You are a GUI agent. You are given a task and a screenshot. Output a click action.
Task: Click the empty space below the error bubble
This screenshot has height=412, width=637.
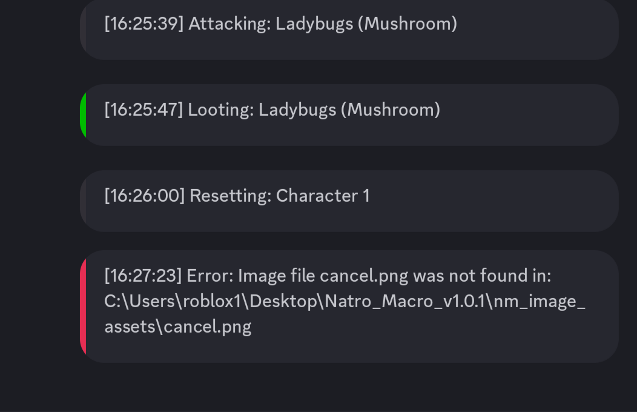pyautogui.click(x=349, y=388)
